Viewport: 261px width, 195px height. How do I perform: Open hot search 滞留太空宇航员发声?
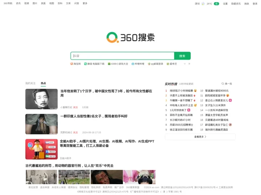pos(216,115)
